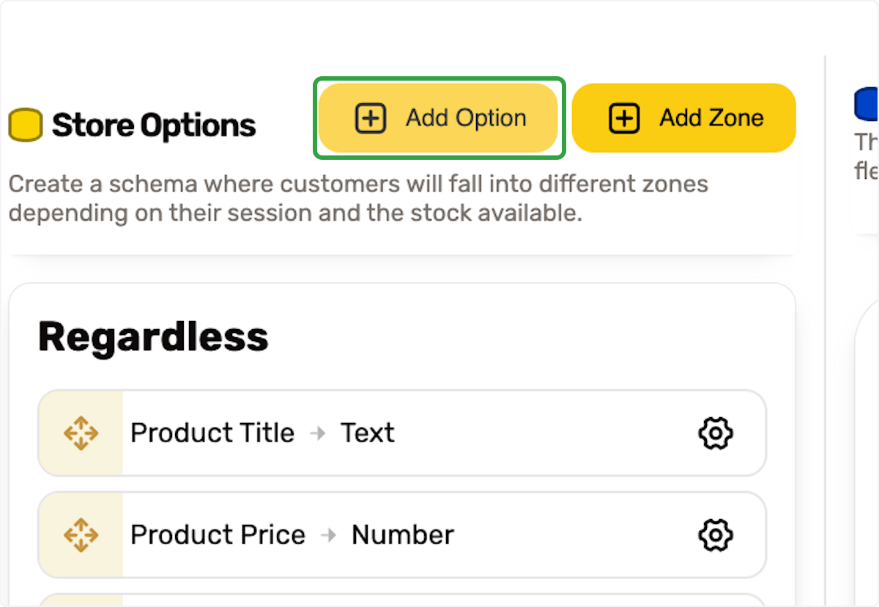Viewport: 879px width, 607px height.
Task: Select the move handle of Product Price
Action: point(81,535)
